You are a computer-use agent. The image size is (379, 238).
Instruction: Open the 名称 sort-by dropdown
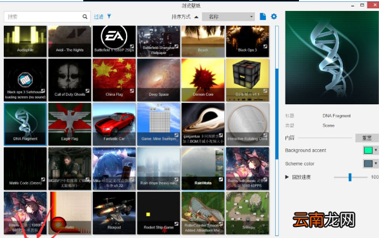228,17
